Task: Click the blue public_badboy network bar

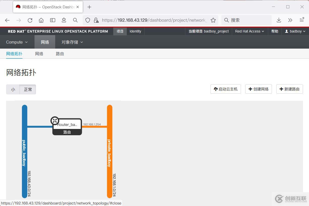Action: [24, 151]
